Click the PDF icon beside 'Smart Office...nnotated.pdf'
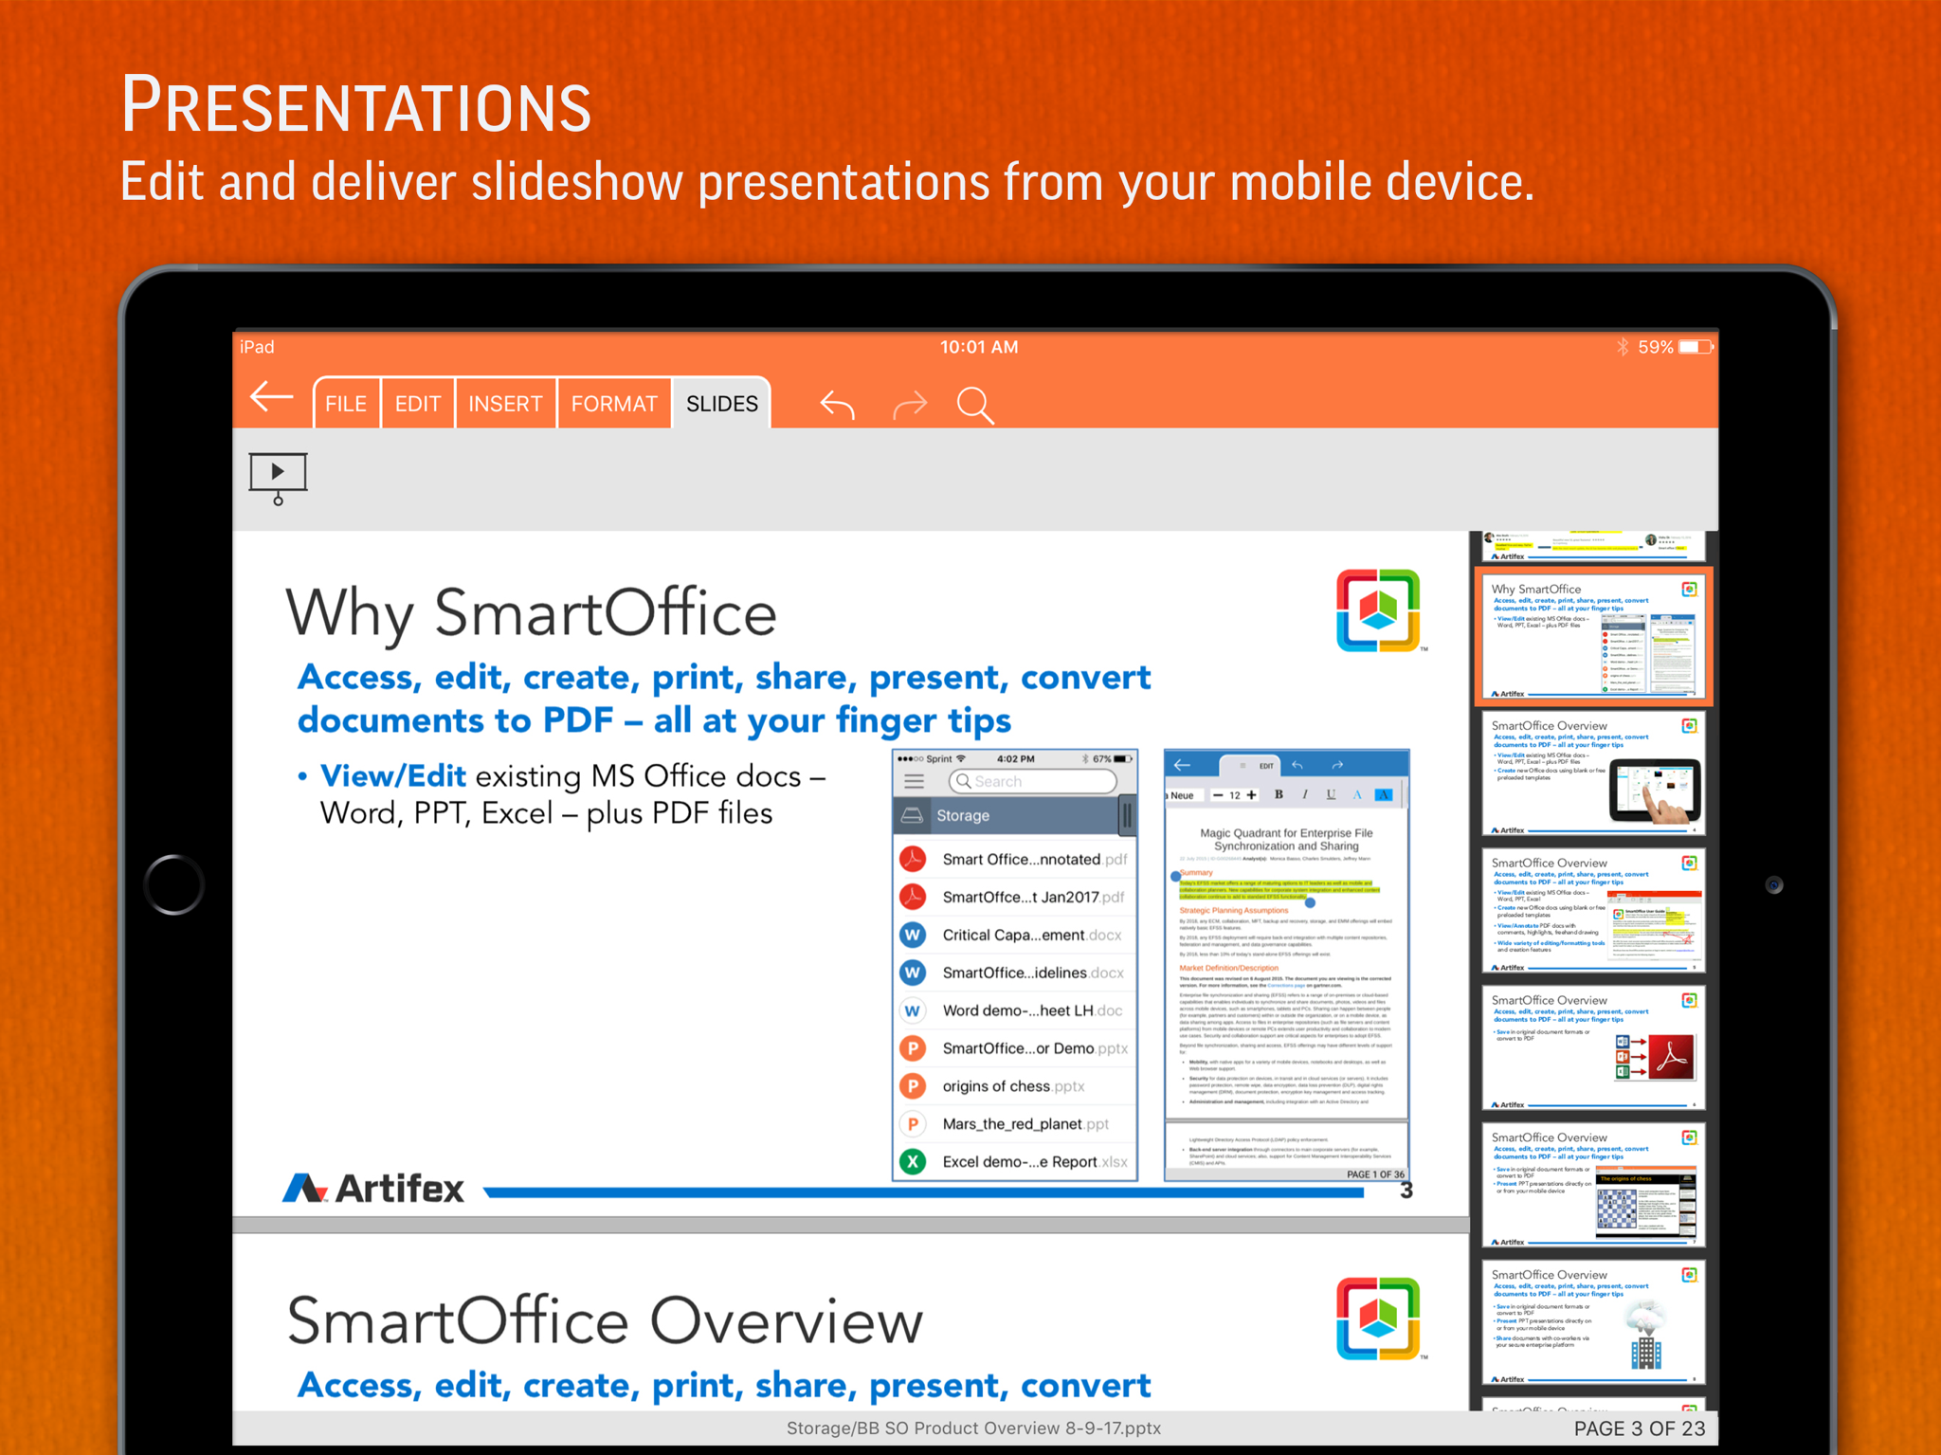1941x1455 pixels. click(x=913, y=859)
